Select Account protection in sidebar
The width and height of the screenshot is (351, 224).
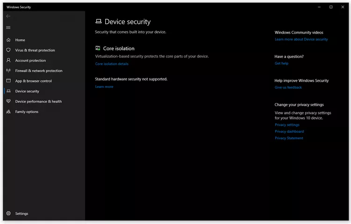pos(44,60)
